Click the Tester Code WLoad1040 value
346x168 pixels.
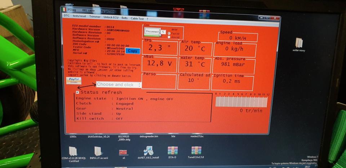click(x=116, y=48)
